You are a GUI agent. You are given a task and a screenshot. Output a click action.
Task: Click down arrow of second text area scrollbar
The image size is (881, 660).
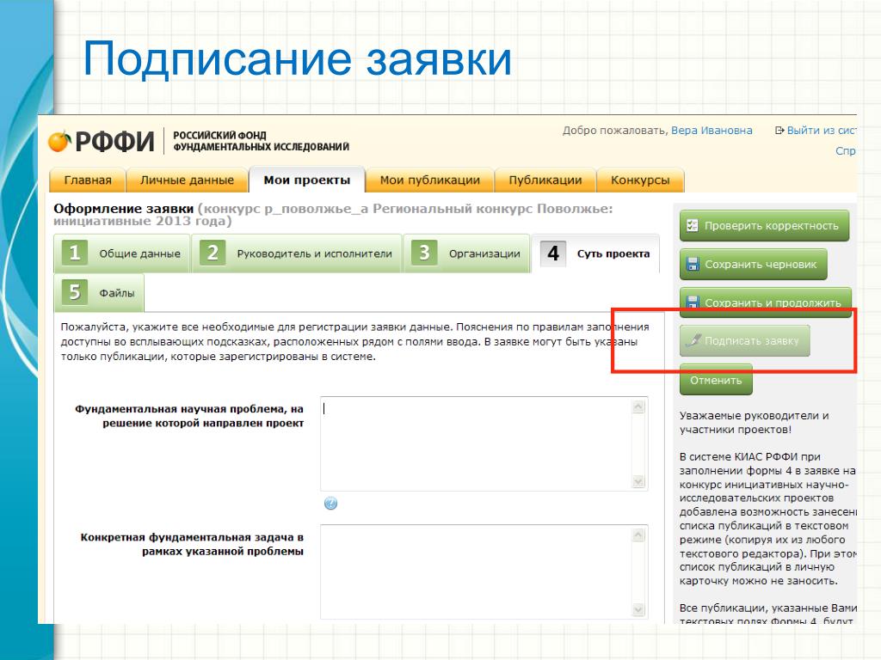tap(638, 609)
